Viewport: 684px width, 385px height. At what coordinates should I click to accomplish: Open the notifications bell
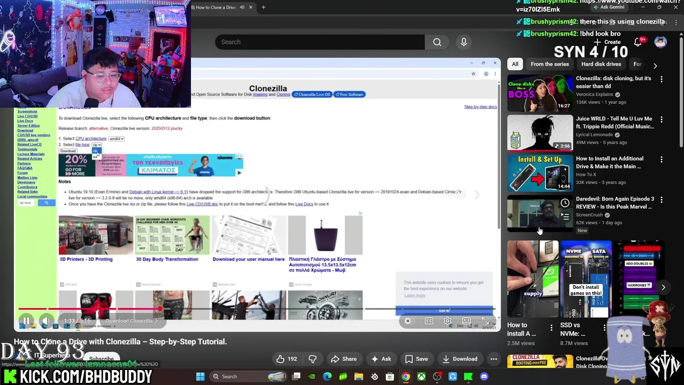[638, 42]
